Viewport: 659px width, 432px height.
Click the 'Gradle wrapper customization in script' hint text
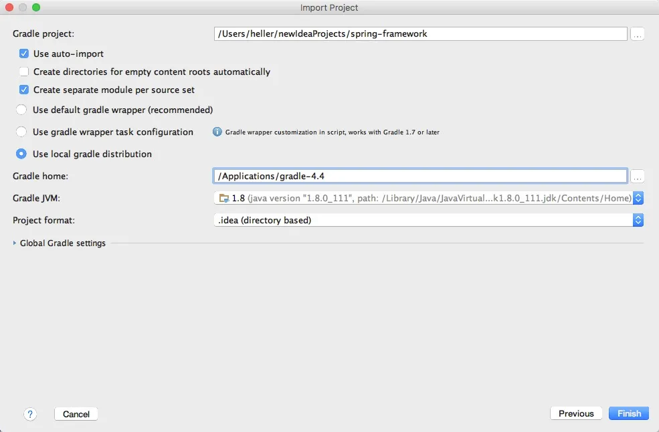(x=332, y=132)
